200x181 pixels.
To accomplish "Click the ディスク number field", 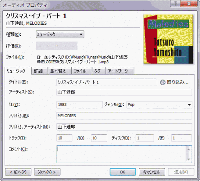I will (x=145, y=138).
